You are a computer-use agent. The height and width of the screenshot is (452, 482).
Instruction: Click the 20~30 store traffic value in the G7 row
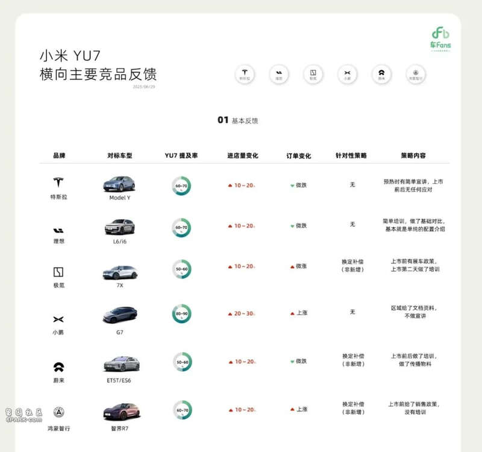pos(242,313)
